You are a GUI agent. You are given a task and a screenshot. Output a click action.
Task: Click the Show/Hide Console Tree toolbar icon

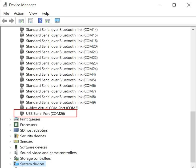[21, 21]
